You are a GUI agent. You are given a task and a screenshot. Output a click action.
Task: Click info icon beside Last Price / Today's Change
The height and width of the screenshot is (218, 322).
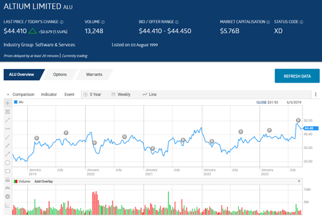tap(61, 22)
